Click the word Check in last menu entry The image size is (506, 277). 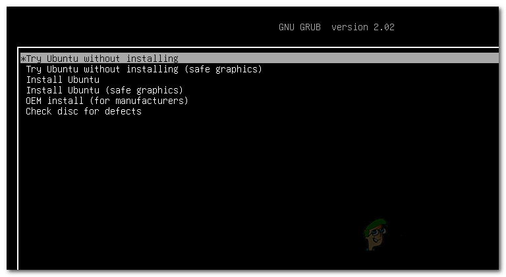click(x=39, y=111)
